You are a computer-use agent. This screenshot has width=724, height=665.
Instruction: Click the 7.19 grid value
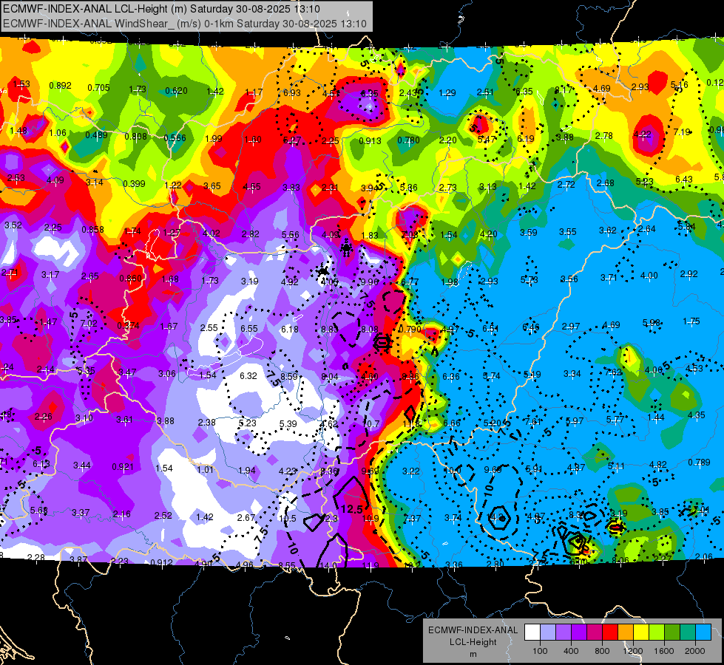682,132
